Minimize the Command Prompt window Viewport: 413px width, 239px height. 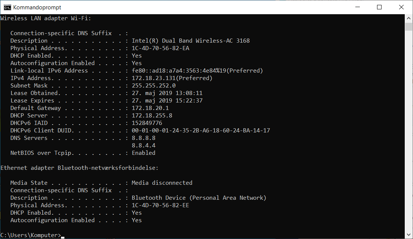click(x=357, y=7)
